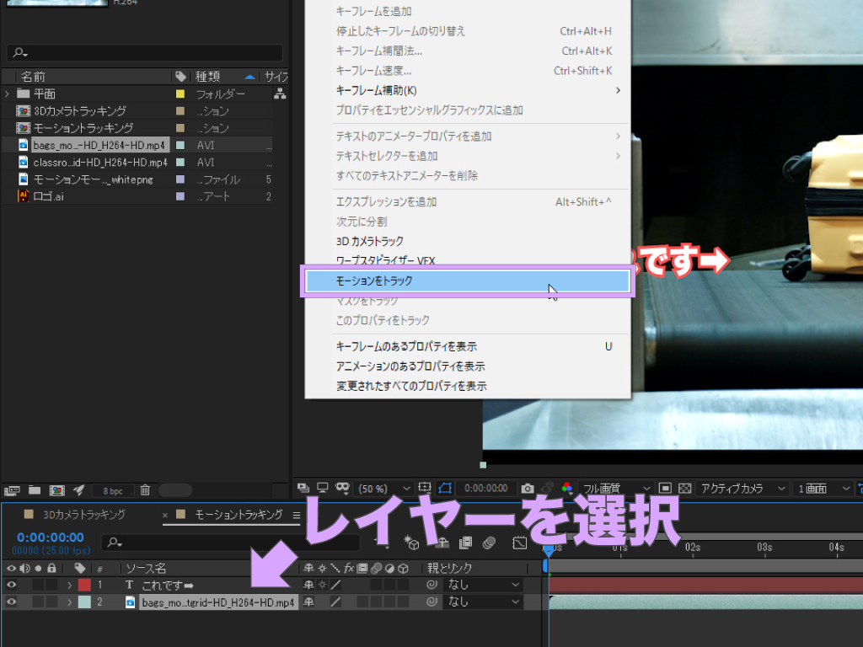Expand the 平面 folder in project panel
This screenshot has height=647, width=863.
click(x=8, y=94)
